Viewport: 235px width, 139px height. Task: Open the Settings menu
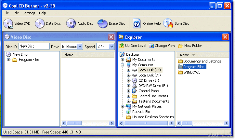29,13
